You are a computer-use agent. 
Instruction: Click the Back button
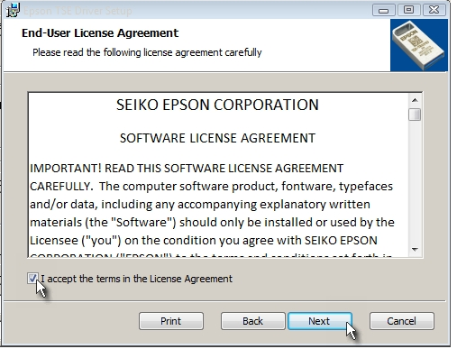pyautogui.click(x=252, y=321)
